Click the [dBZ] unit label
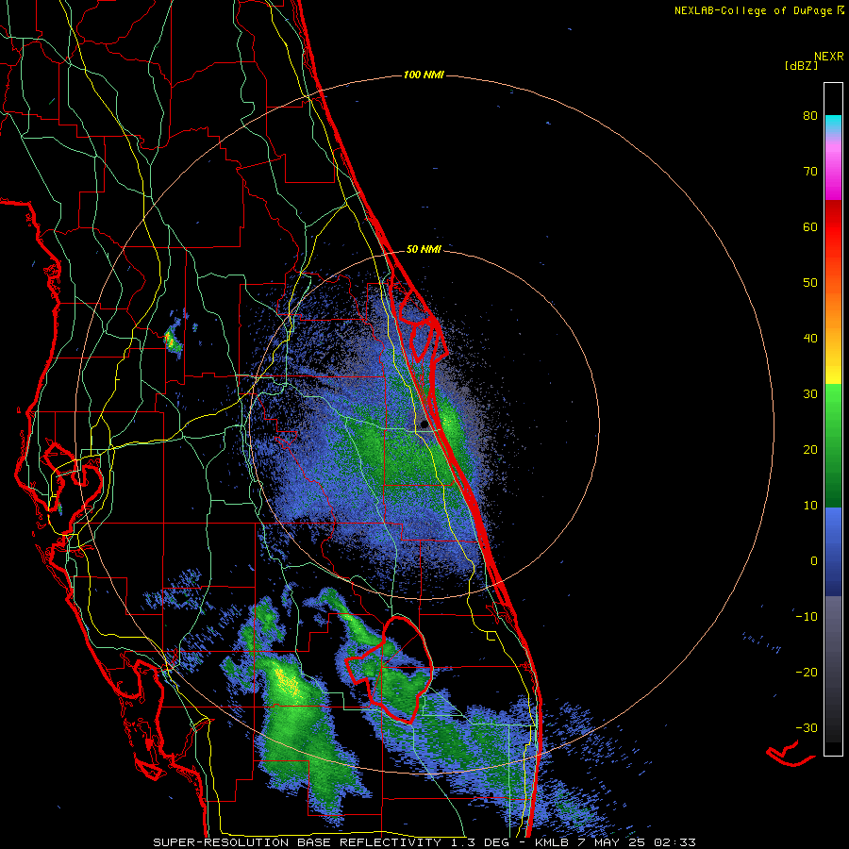Screen dimensions: 849x849 [801, 65]
